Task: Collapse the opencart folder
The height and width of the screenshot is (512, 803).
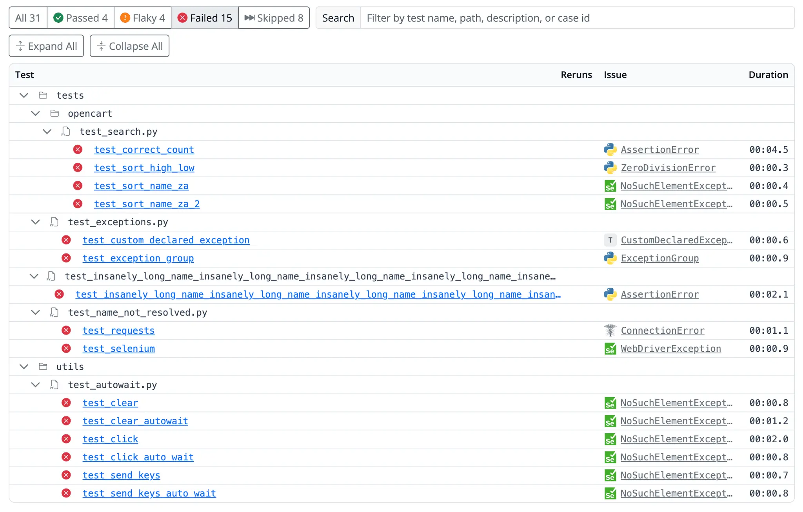Action: [35, 113]
